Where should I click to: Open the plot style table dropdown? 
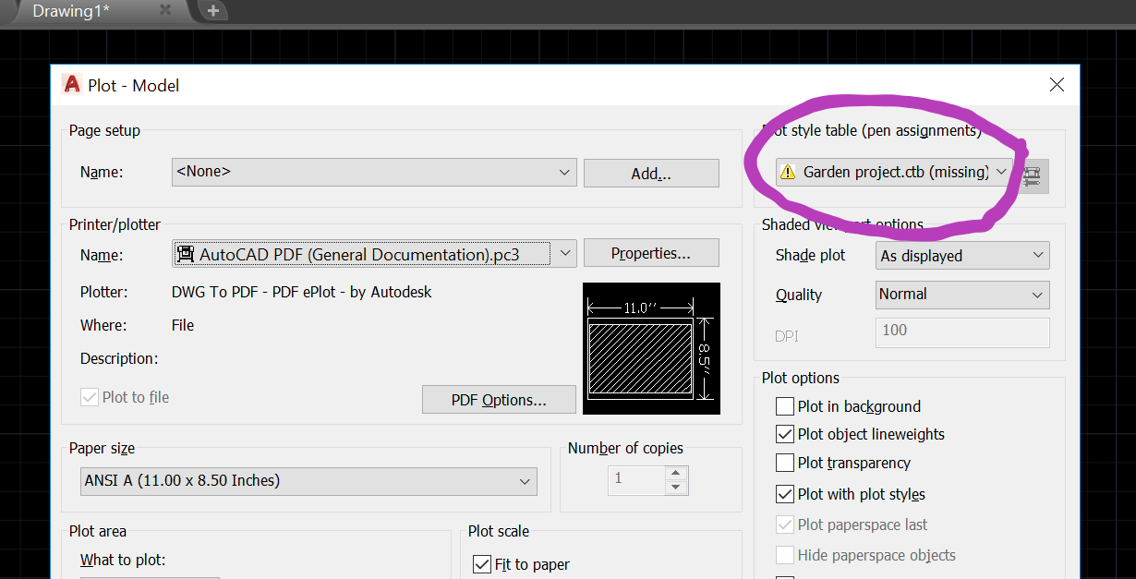(x=894, y=172)
